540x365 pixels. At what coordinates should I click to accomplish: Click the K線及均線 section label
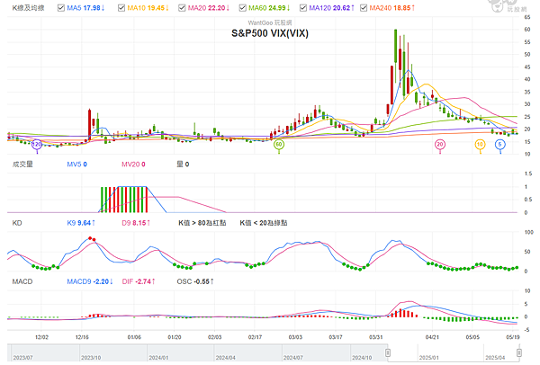click(x=28, y=7)
